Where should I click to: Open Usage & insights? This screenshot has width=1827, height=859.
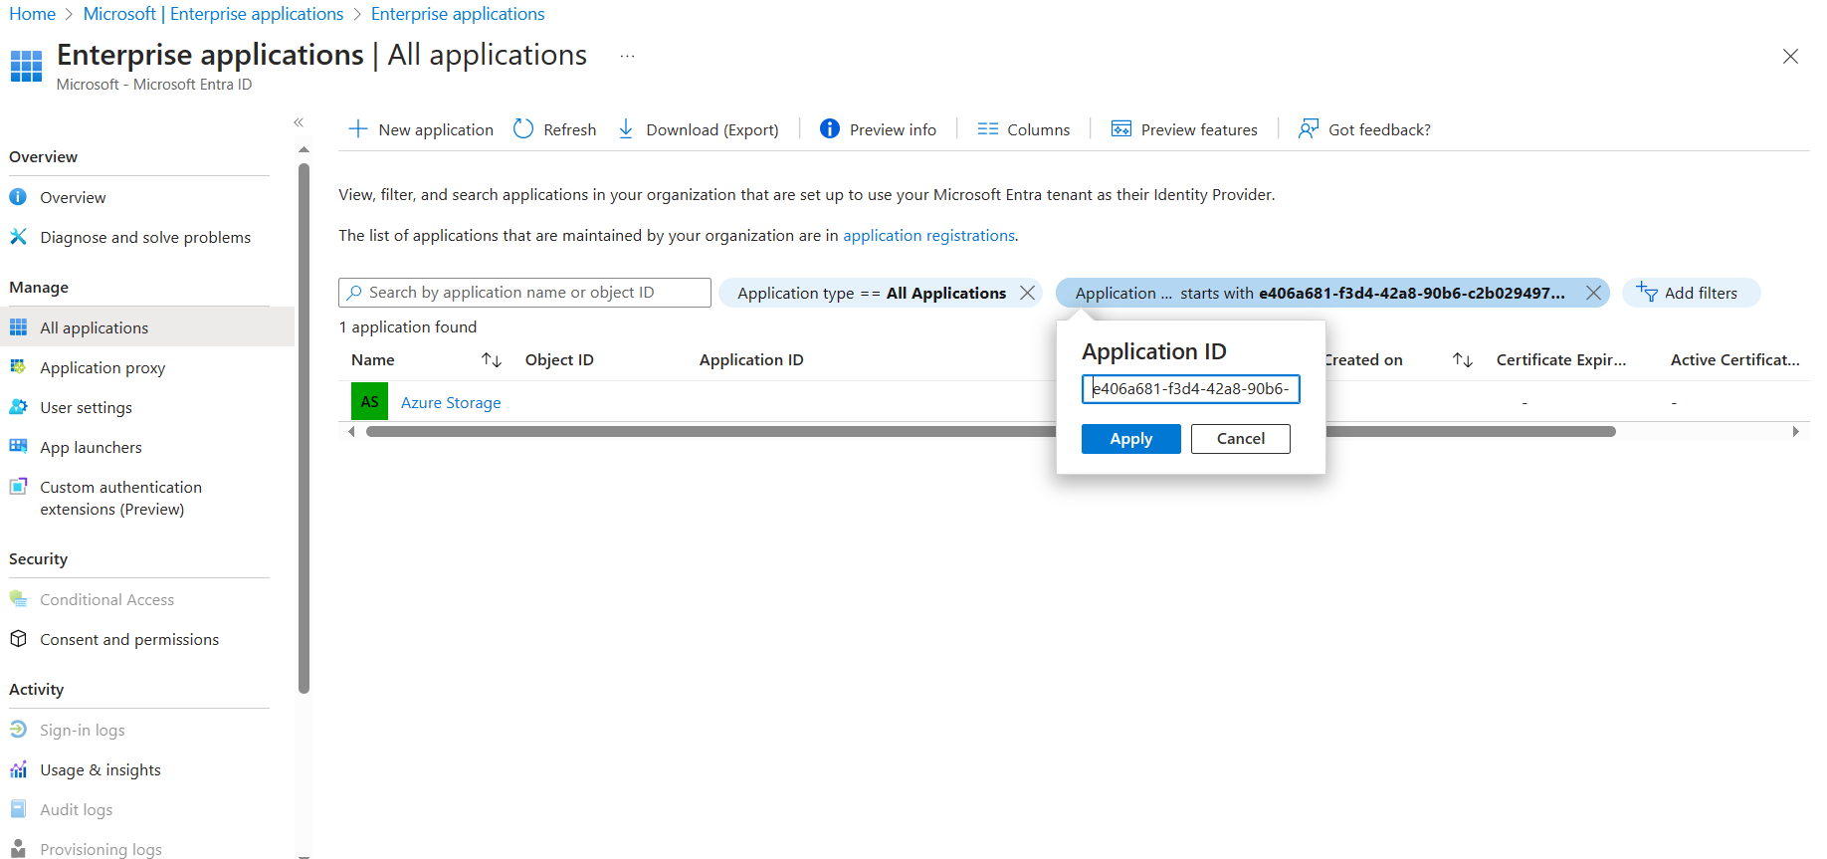pos(101,769)
